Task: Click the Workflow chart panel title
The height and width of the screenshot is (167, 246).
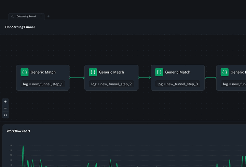Action: [x=18, y=131]
